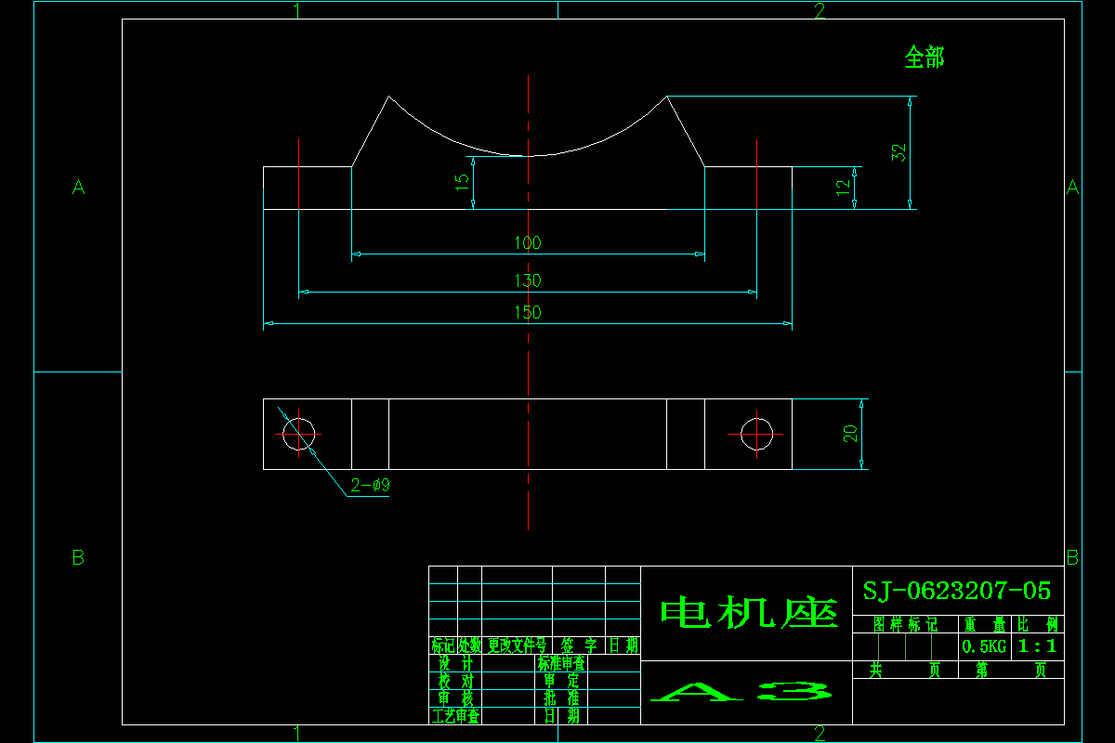Click the 批准 label

[x=561, y=698]
